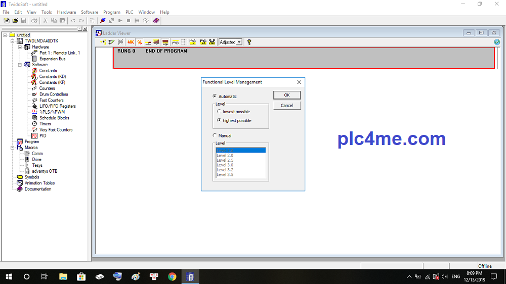This screenshot has height=284, width=506.
Task: Click the Cancel button in dialog
Action: pyautogui.click(x=287, y=106)
